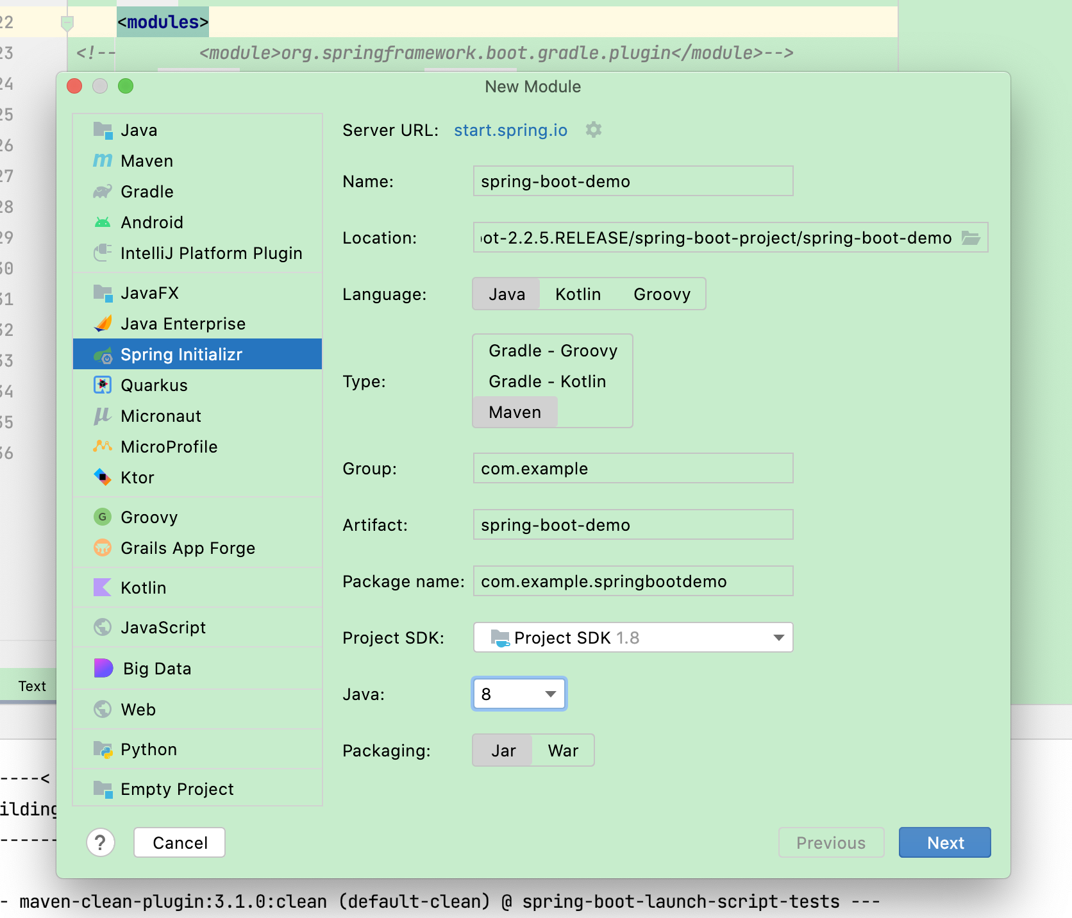Select the Ktor generator
Image resolution: width=1072 pixels, height=918 pixels.
pos(137,477)
